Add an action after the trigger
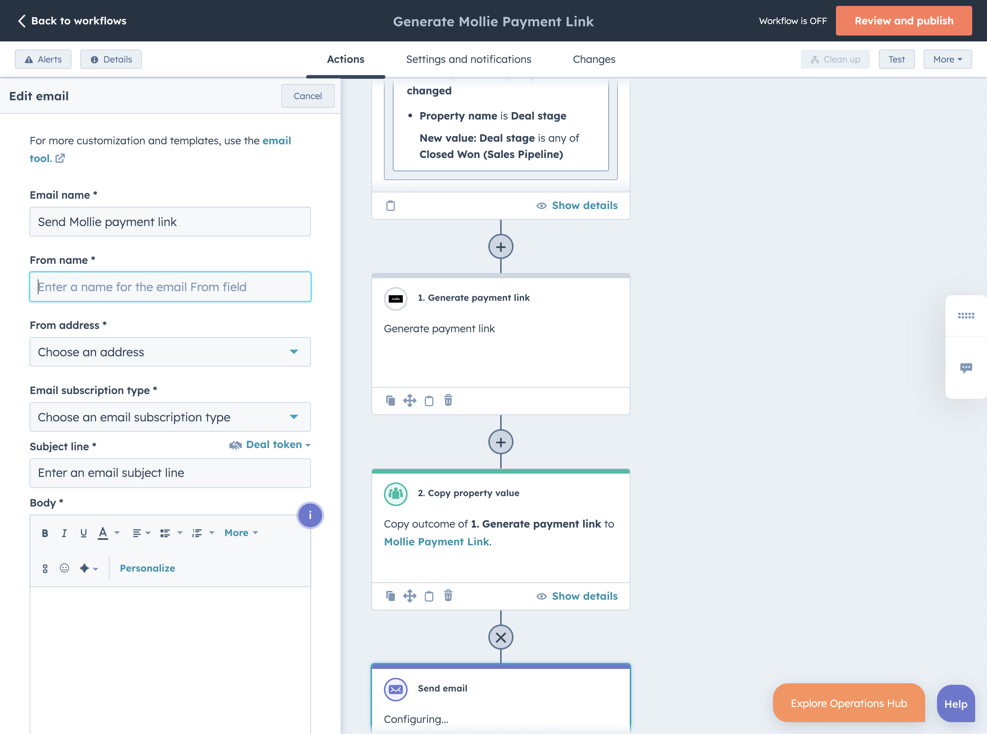 (x=501, y=247)
